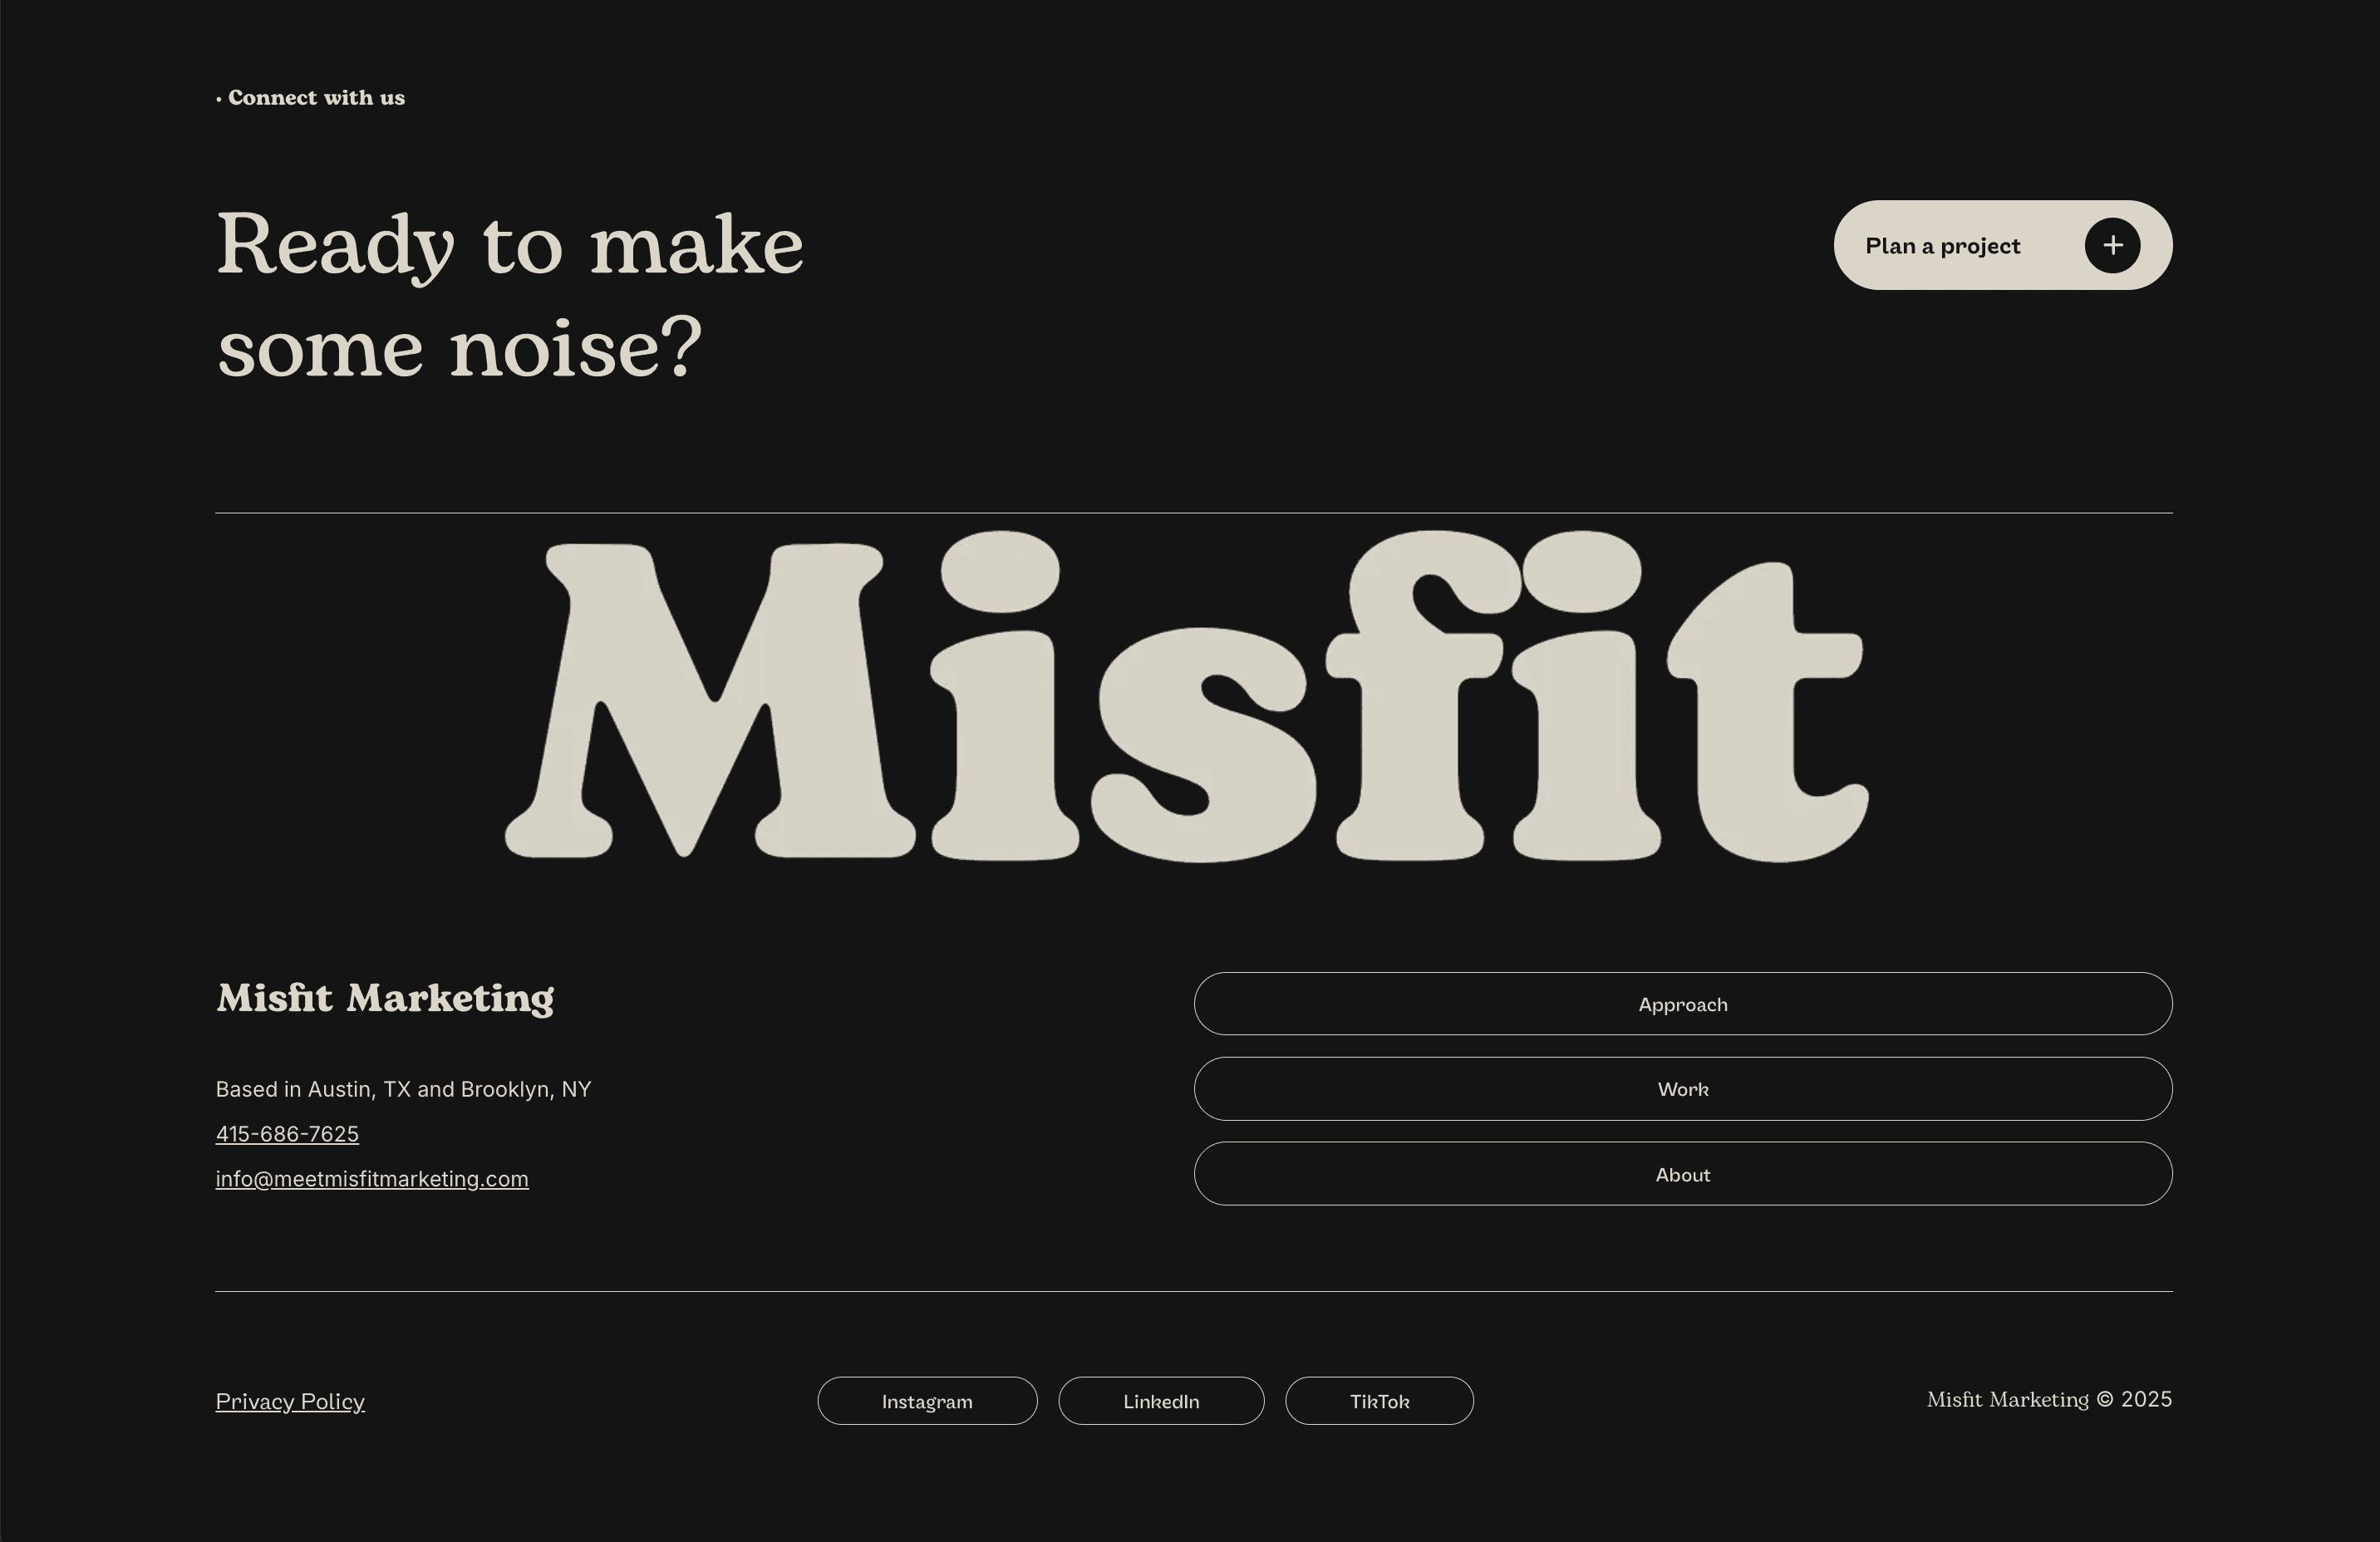Screen dimensions: 2380x1542
Task: Click the phone number 415-686-7625
Action: click(287, 1134)
